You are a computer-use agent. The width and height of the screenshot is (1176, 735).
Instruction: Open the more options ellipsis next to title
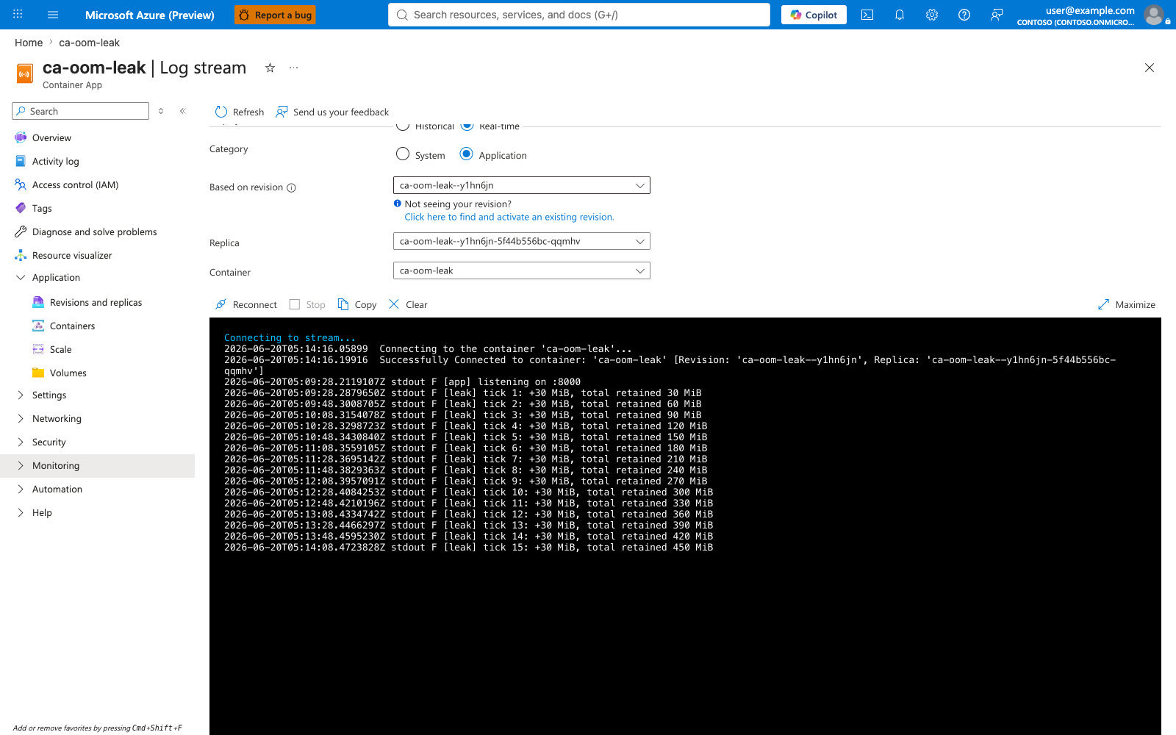(294, 68)
